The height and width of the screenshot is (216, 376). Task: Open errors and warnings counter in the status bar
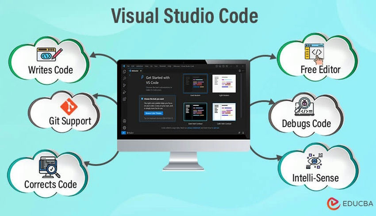pos(130,133)
